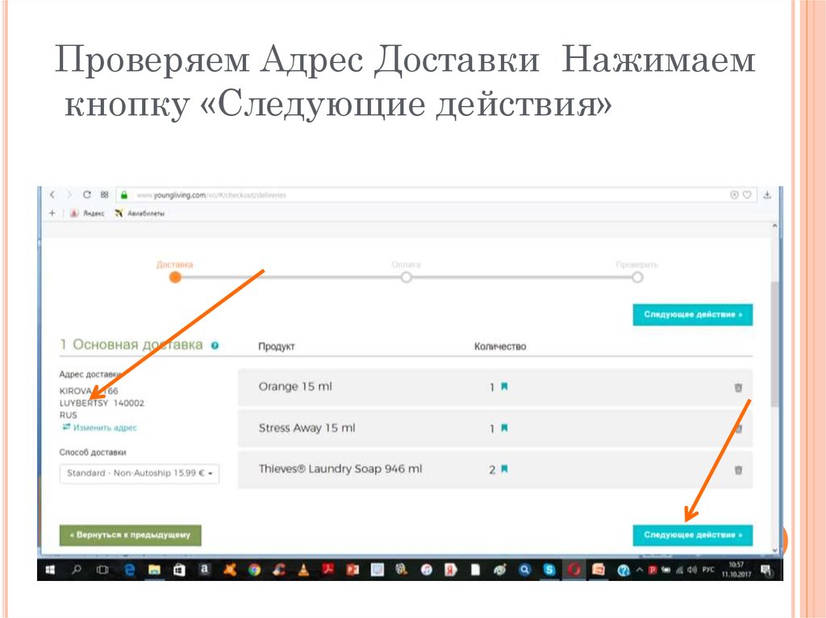826x618 pixels.
Task: Click bottom Следующее действие button
Action: point(692,535)
